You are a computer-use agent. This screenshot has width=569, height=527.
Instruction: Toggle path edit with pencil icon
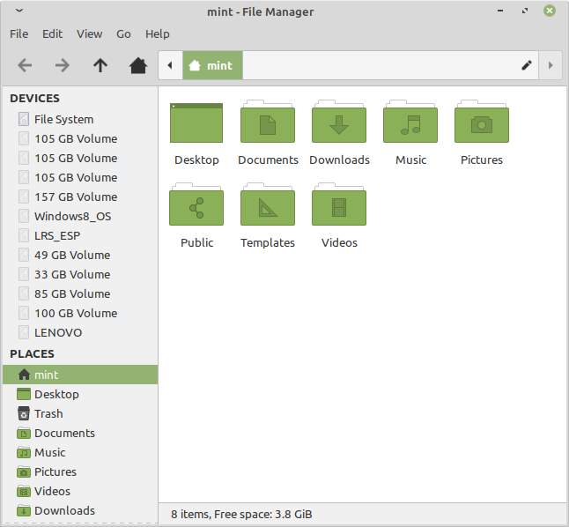(527, 65)
